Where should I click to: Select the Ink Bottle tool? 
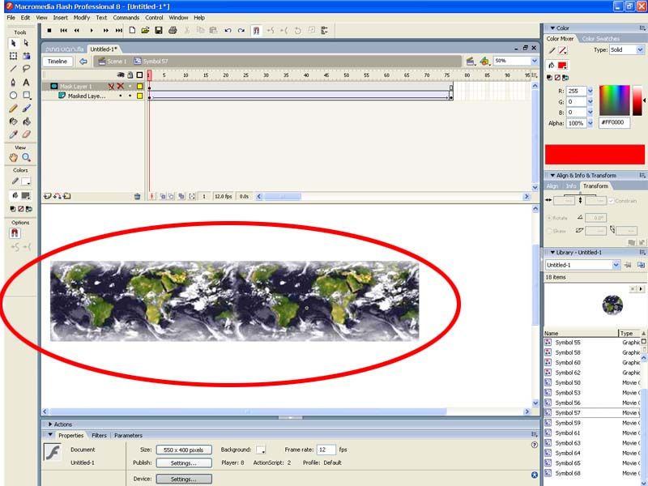(13, 122)
